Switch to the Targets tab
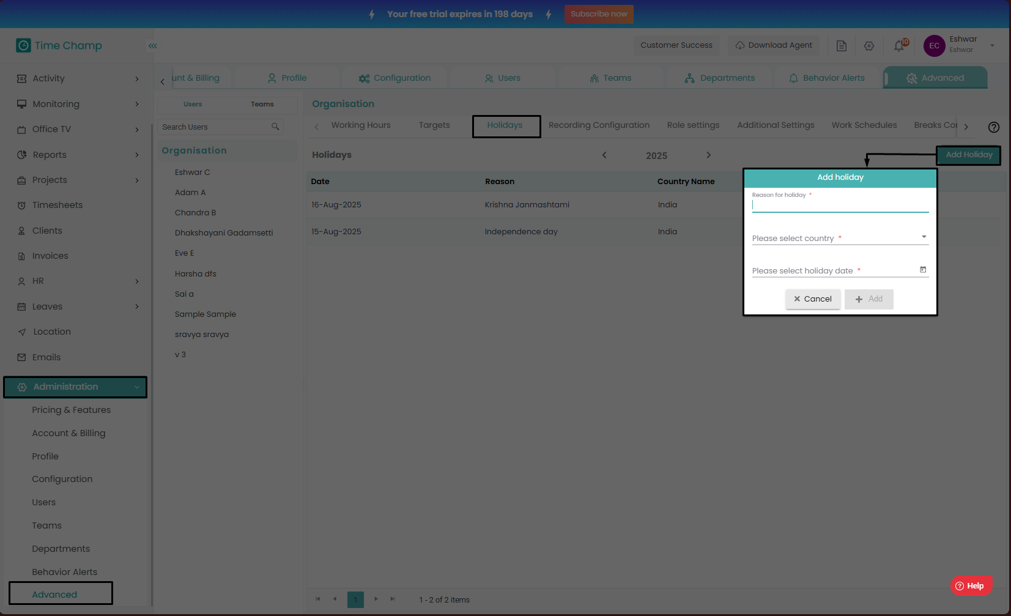The height and width of the screenshot is (616, 1011). [434, 125]
